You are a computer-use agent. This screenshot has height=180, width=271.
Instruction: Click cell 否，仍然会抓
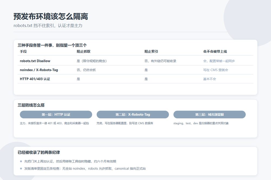pos(86,70)
